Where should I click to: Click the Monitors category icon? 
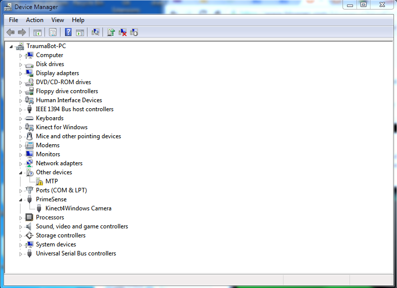pos(29,154)
